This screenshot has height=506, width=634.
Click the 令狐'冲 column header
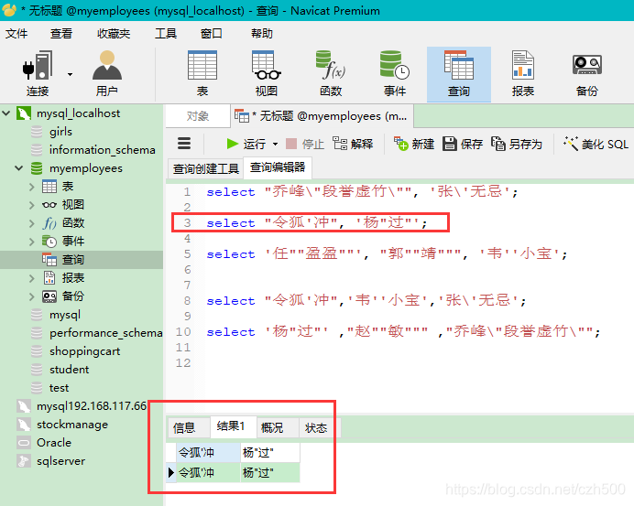(x=208, y=453)
